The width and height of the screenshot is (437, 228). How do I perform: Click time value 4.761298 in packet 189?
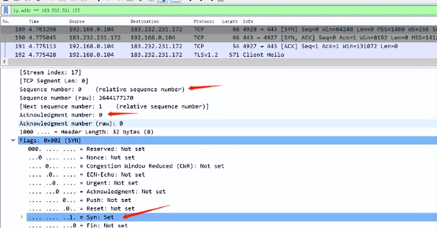pos(42,29)
